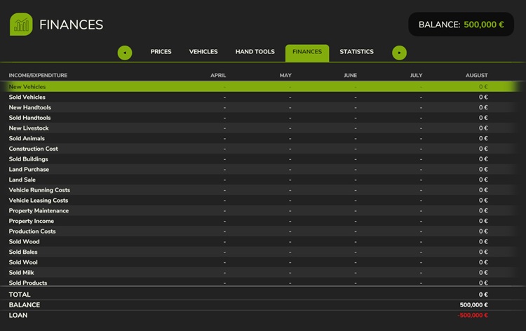Select the Sold Milk row
This screenshot has height=331, width=526.
(21, 273)
